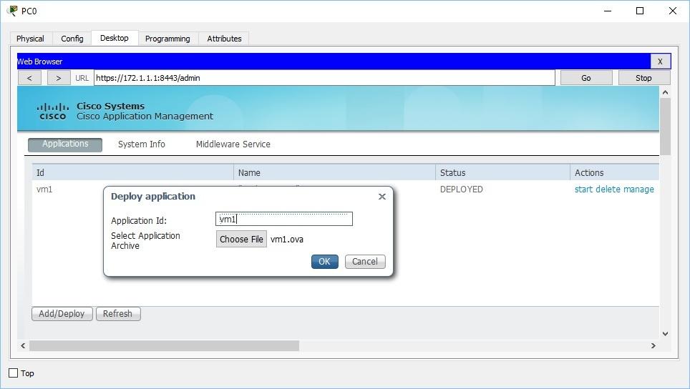
Task: Click the horizontal scrollbar right arrow
Action: pos(653,346)
